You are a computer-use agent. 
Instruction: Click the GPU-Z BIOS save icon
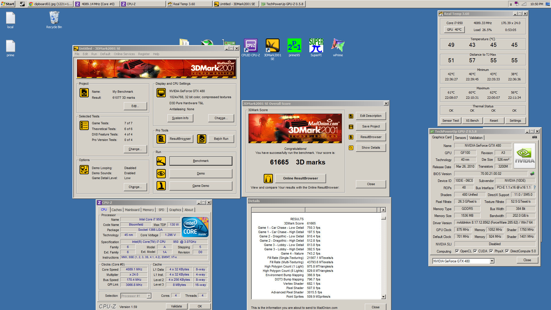(532, 173)
